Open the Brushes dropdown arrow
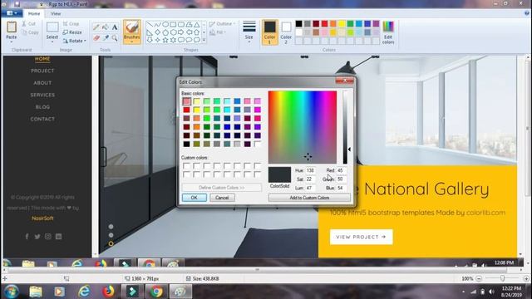Image resolution: width=532 pixels, height=299 pixels. coord(132,42)
